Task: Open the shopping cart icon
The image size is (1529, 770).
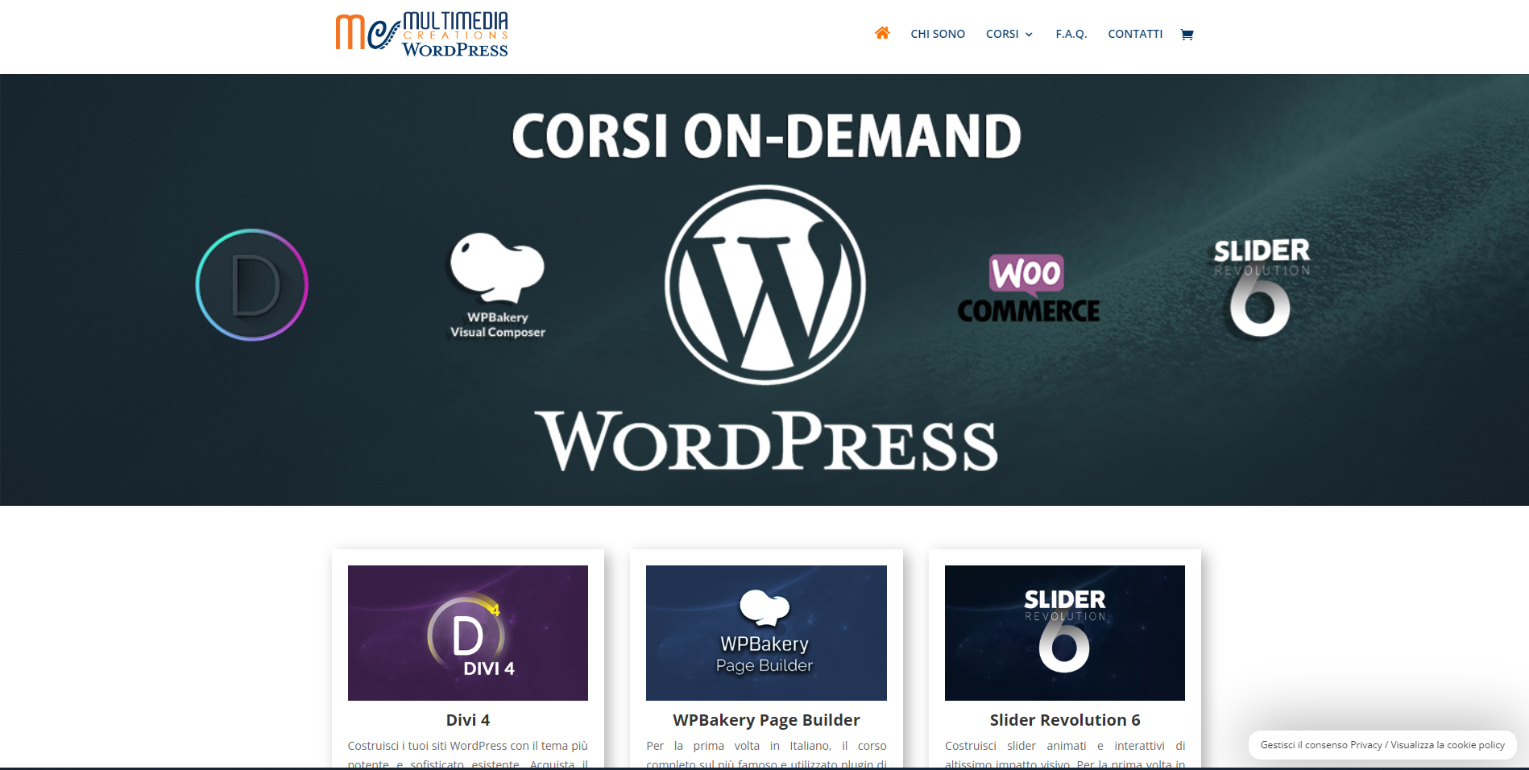Action: pyautogui.click(x=1187, y=34)
